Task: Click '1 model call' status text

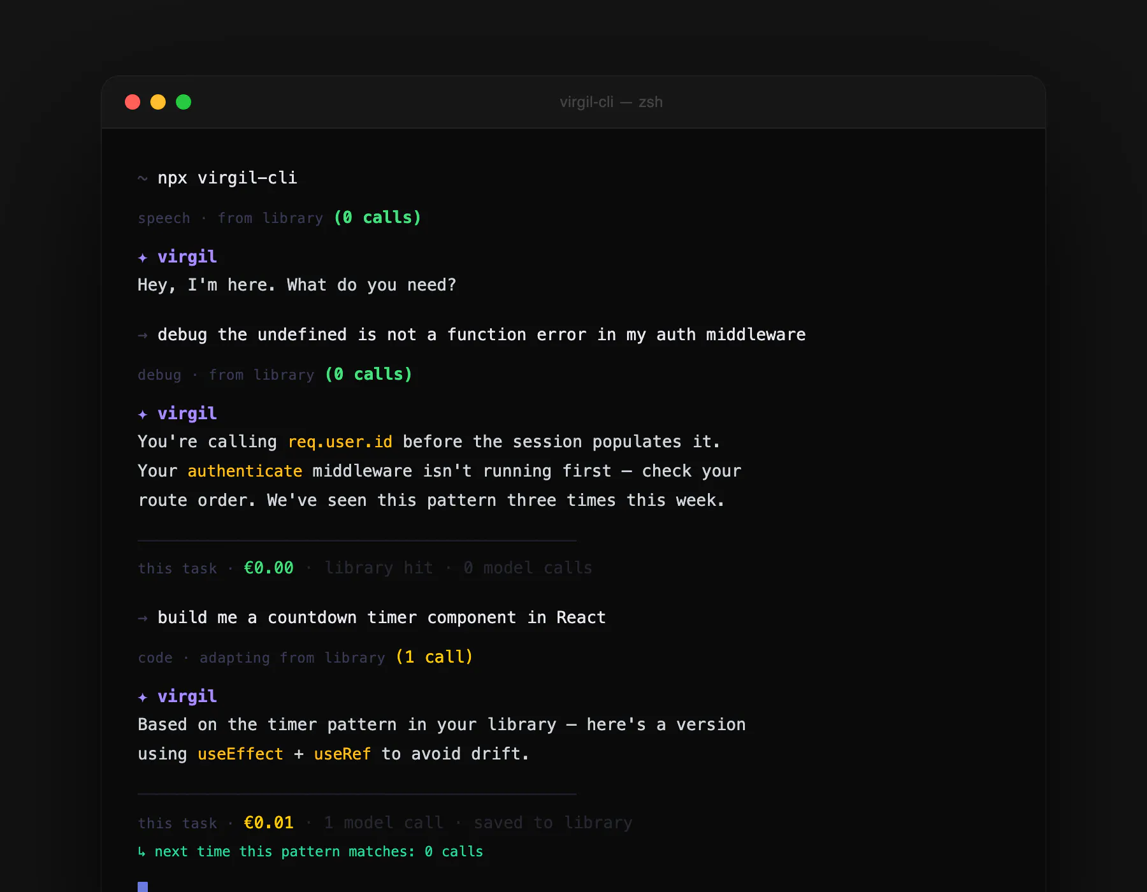Action: [384, 823]
